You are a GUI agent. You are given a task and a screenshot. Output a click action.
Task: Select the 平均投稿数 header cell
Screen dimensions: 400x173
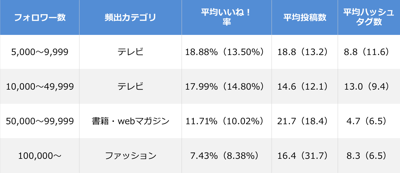click(305, 17)
